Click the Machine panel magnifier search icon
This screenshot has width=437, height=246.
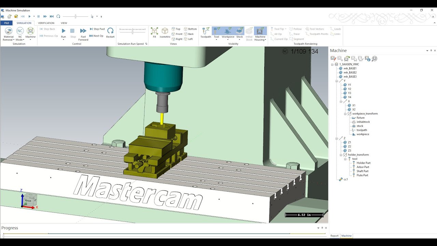tap(375, 59)
